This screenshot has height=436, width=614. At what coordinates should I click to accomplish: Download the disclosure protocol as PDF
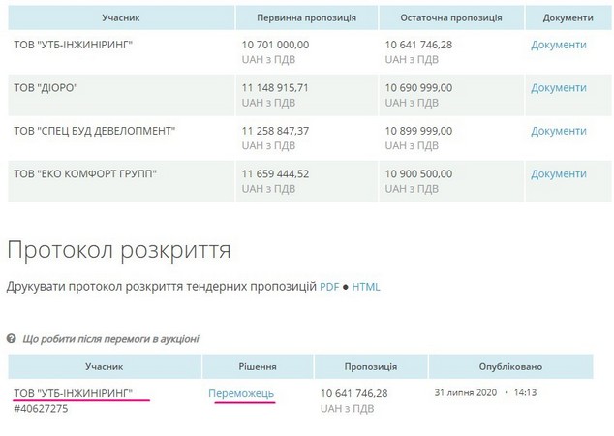pyautogui.click(x=329, y=287)
